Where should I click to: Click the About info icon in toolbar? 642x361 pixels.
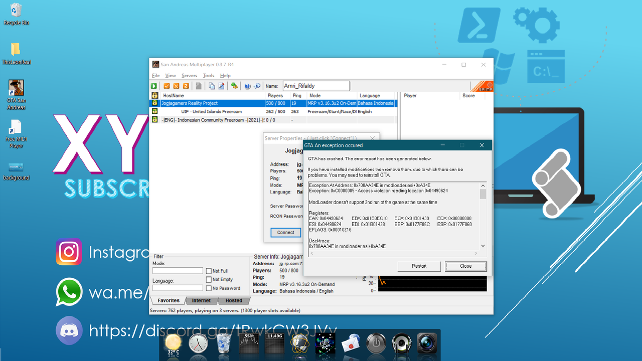pos(257,86)
